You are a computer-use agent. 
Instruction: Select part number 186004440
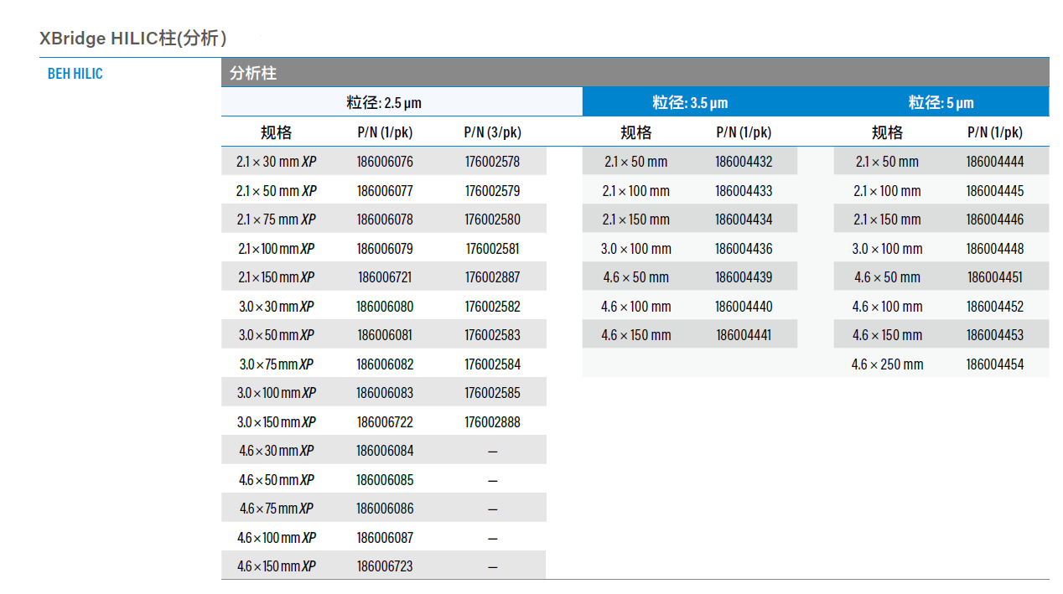click(744, 307)
